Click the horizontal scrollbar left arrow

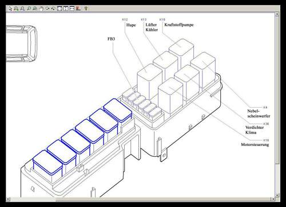[x=8, y=199]
